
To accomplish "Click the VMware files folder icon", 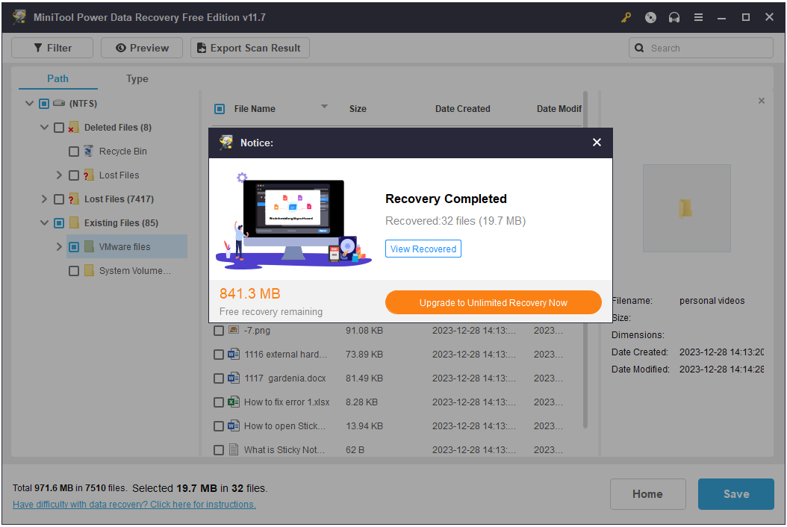I will coord(89,247).
